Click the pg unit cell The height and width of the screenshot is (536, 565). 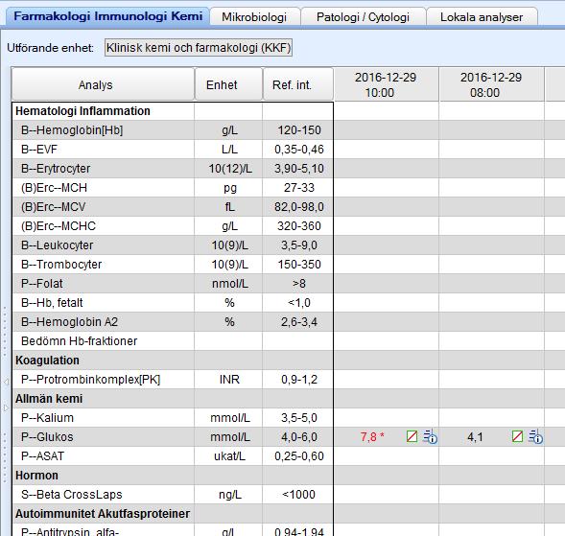[x=230, y=188]
